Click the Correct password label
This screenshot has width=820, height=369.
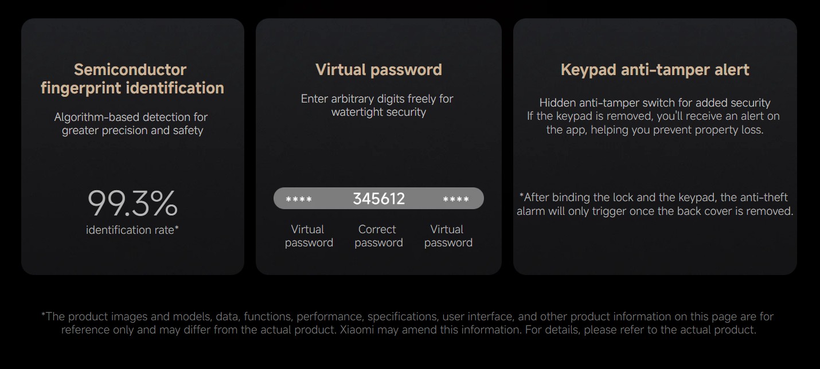(378, 236)
